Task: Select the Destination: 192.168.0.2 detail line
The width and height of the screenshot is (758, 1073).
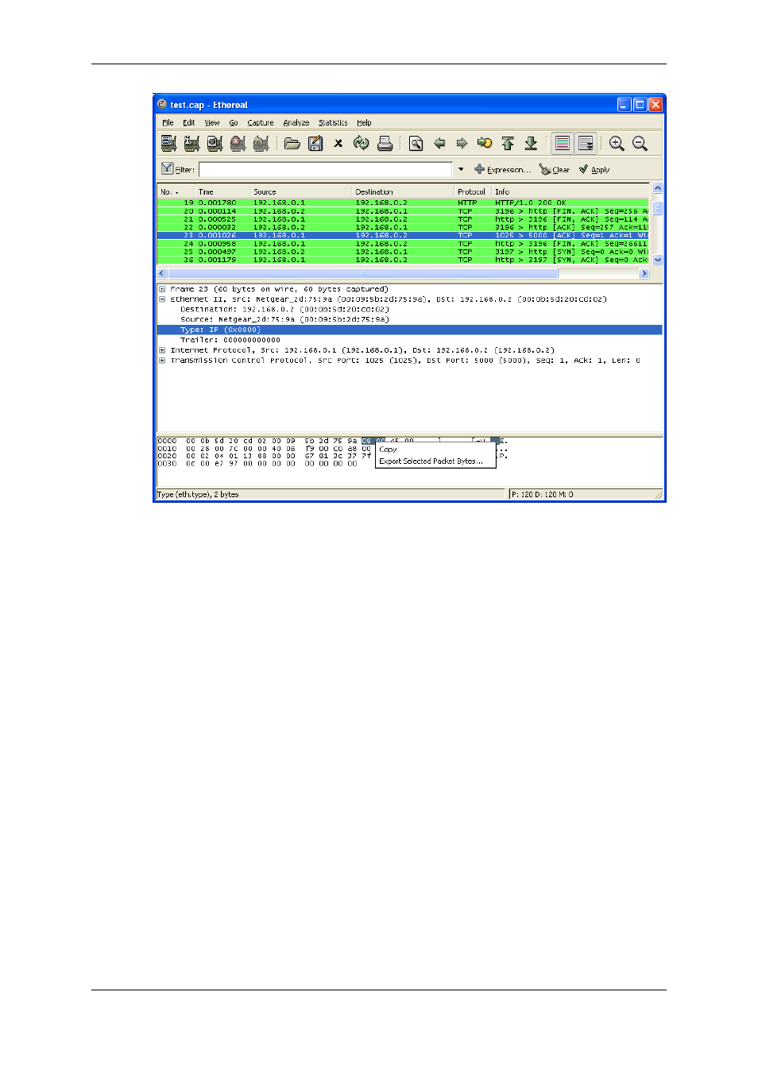Action: (x=284, y=310)
